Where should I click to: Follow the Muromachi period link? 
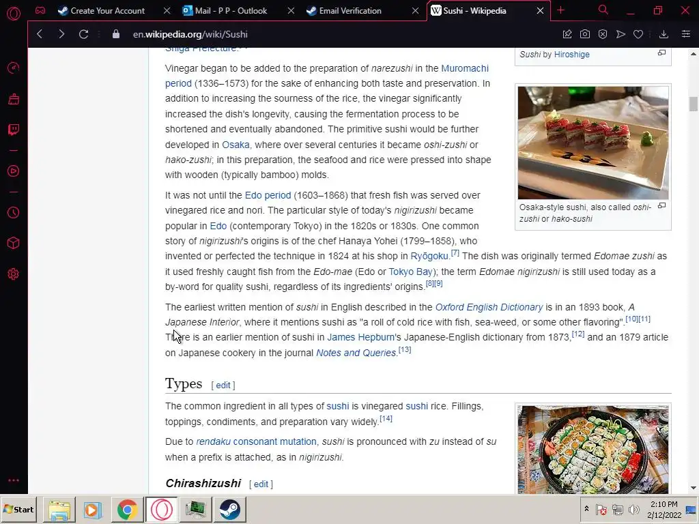tap(464, 68)
